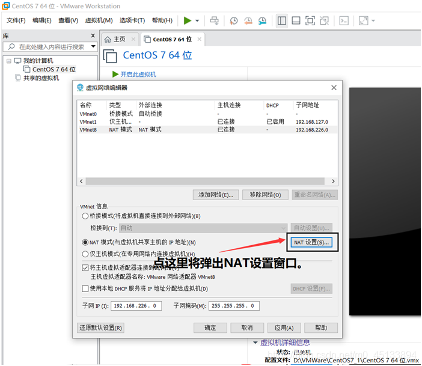Click the network list right scroll arrow
Image resolution: width=422 pixels, height=366 pixels.
pos(333,181)
